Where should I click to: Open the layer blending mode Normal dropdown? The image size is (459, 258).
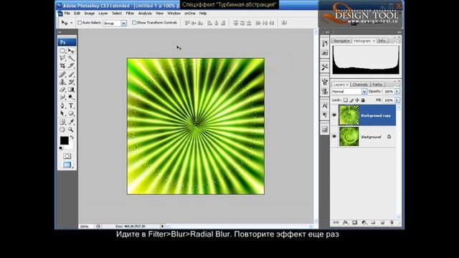click(x=364, y=92)
